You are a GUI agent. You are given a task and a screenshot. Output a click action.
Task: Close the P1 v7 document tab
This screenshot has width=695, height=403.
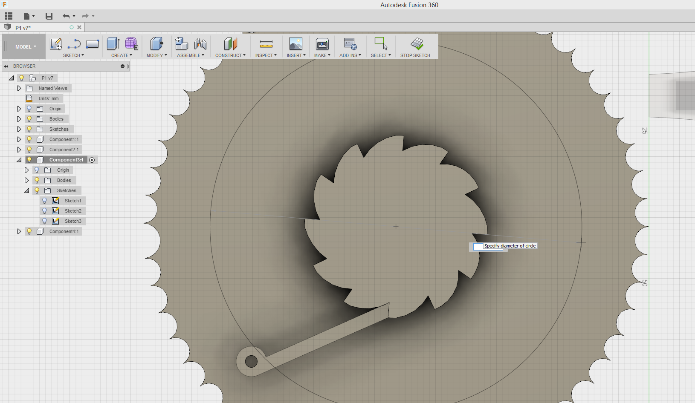[x=79, y=27]
